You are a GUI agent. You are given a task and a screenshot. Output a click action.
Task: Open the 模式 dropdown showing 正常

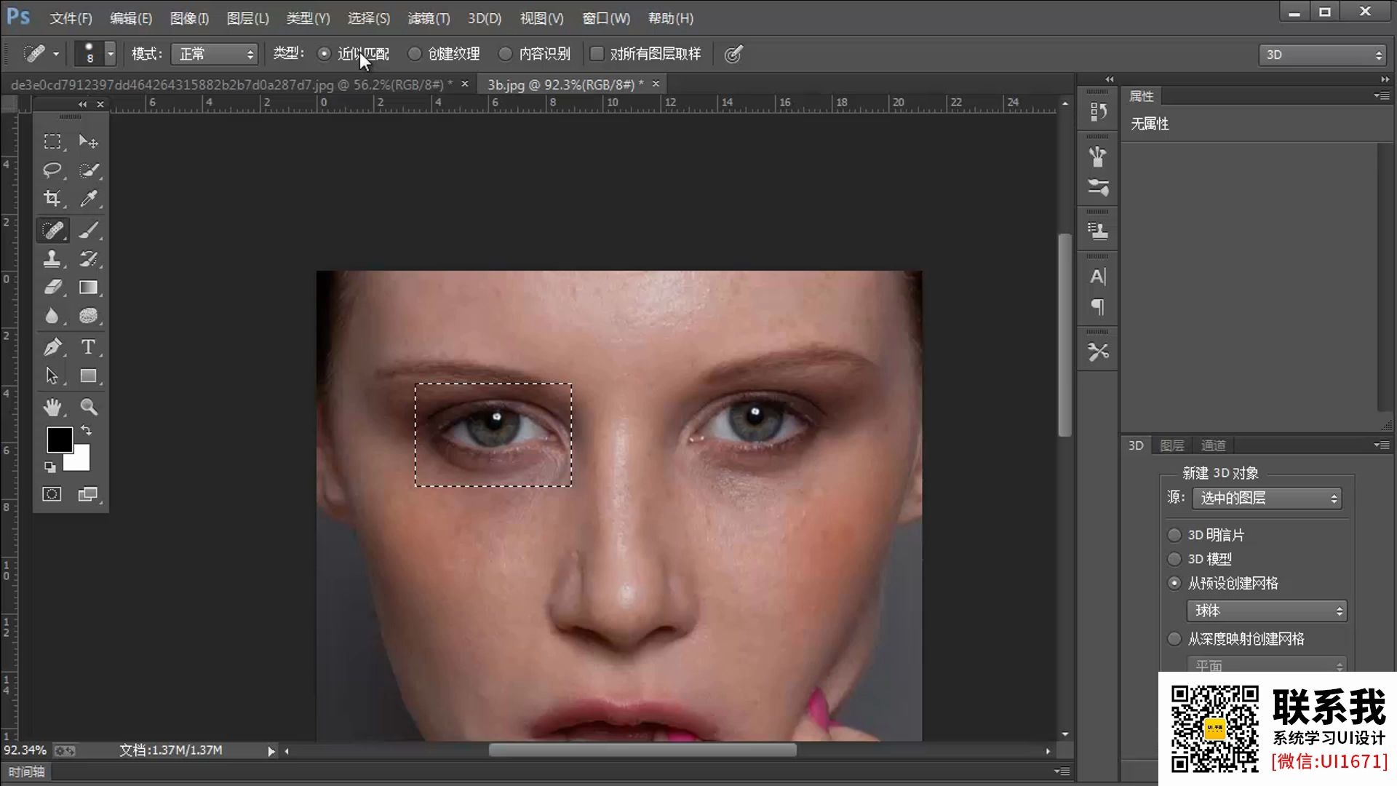click(215, 54)
